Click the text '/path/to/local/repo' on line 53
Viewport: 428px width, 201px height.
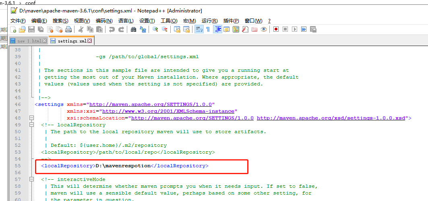pos(126,152)
